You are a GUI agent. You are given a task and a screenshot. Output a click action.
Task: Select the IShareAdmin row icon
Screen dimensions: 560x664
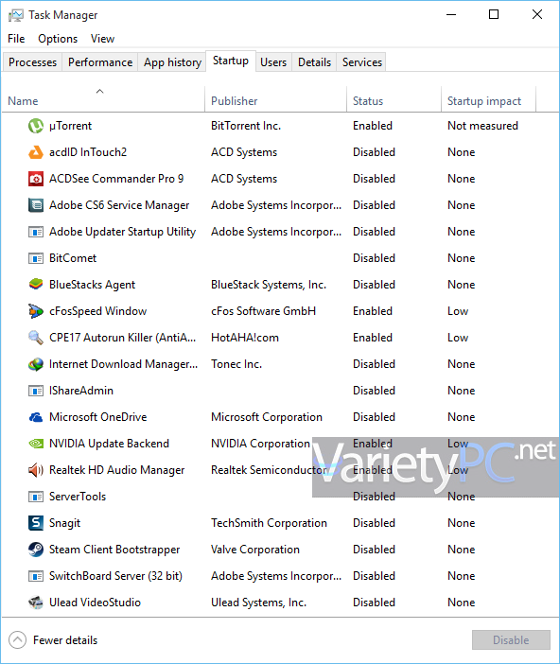(x=36, y=391)
